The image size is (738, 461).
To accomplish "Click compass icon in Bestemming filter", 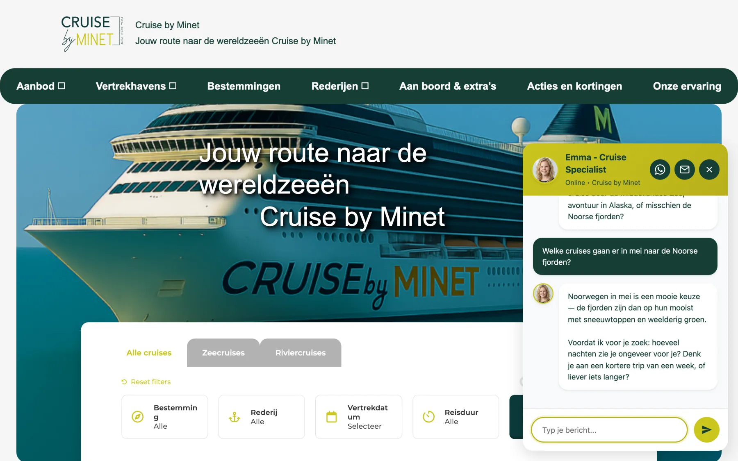I will coord(137,417).
